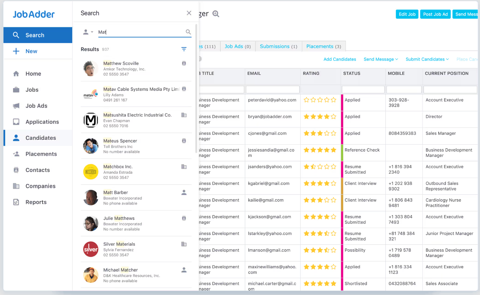This screenshot has width=480, height=295.
Task: Click the Edit Job button
Action: tap(407, 14)
